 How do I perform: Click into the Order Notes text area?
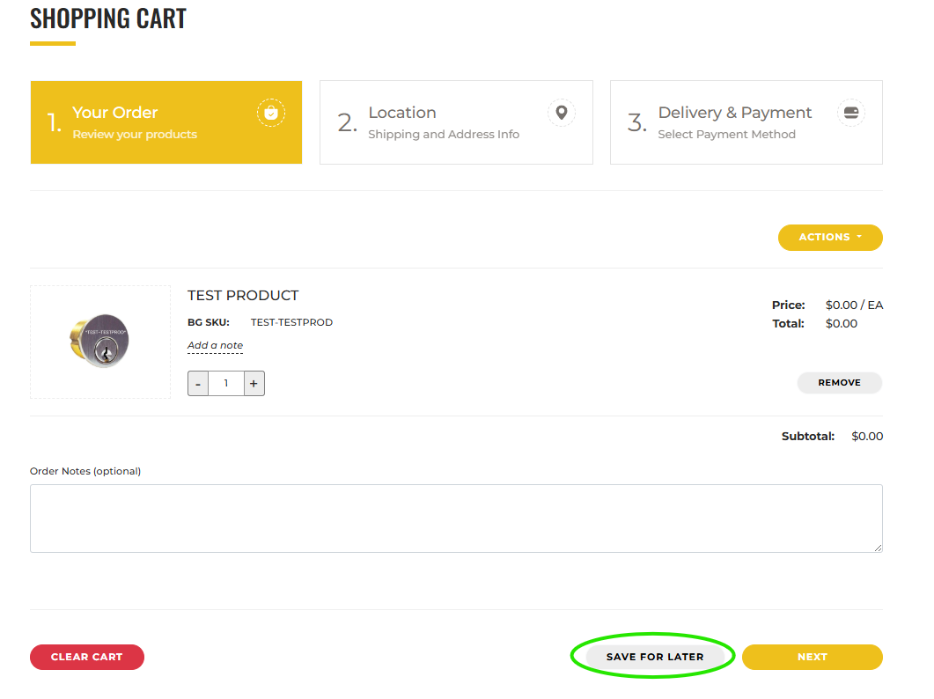(x=455, y=518)
